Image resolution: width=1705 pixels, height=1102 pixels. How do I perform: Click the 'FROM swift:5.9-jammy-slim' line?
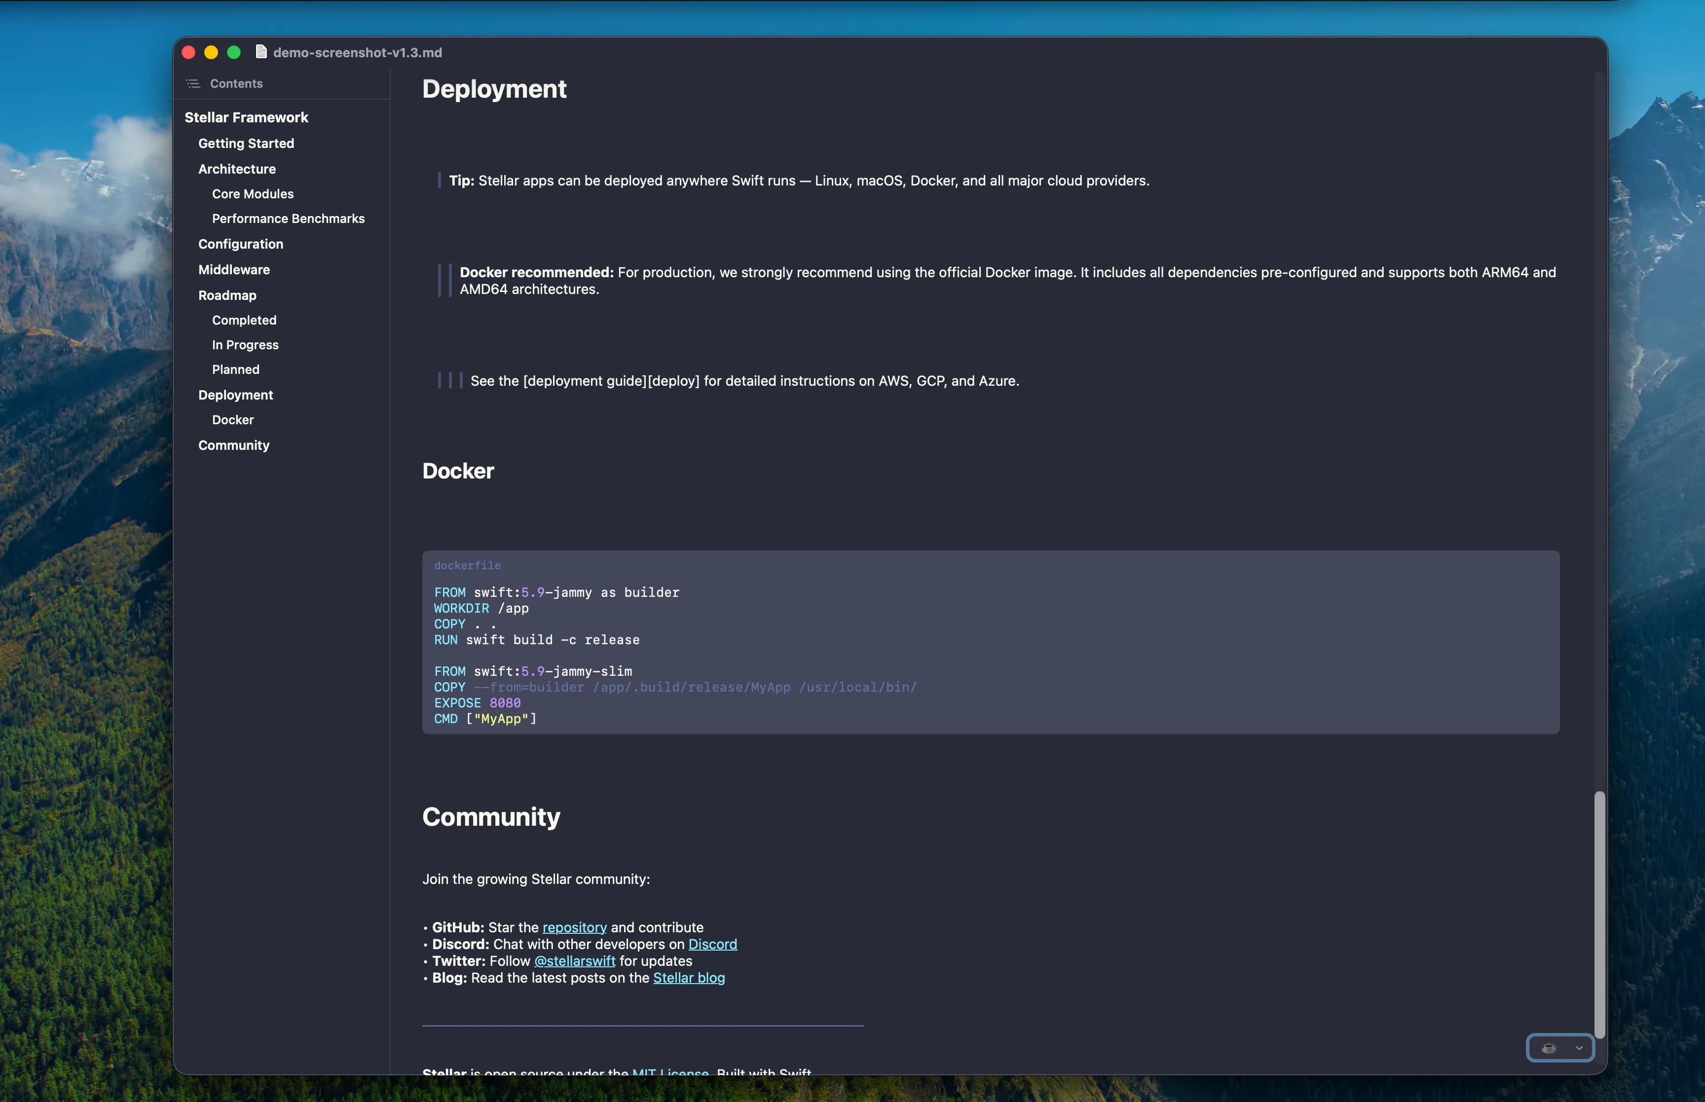533,671
